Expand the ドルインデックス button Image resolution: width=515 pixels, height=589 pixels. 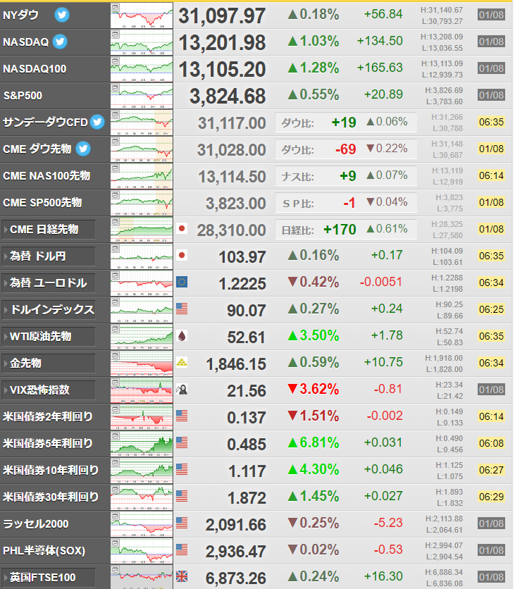49,309
